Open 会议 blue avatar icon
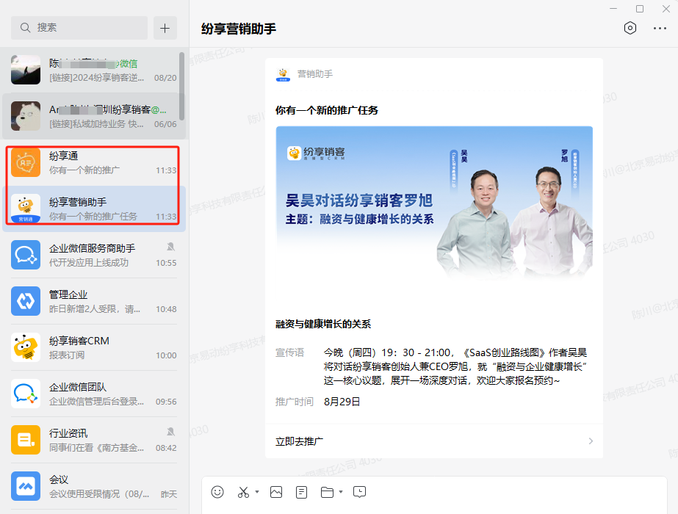Viewport: 678px width, 514px height. [x=26, y=486]
